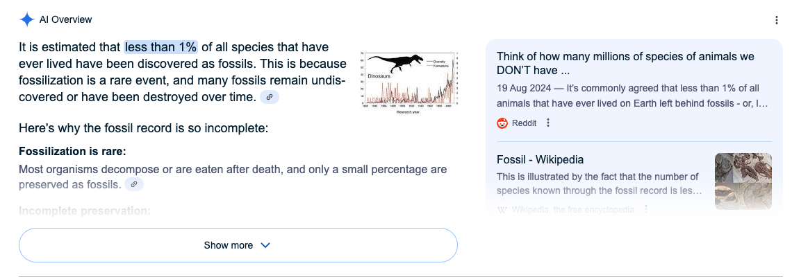Viewport: 792px width, 277px height.
Task: Open the three-dot menu next to Reddit
Action: 548,123
